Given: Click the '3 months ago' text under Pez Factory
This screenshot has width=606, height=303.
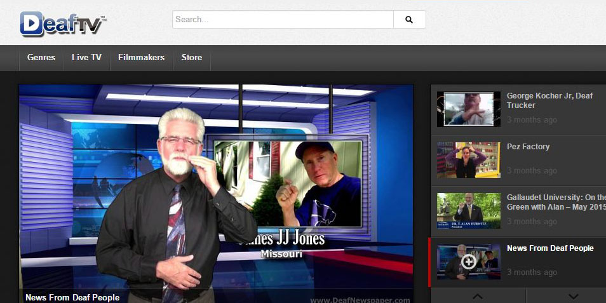Looking at the screenshot, I should click(x=532, y=171).
